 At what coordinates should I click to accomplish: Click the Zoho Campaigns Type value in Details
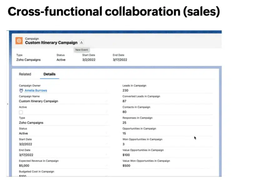pyautogui.click(x=31, y=123)
